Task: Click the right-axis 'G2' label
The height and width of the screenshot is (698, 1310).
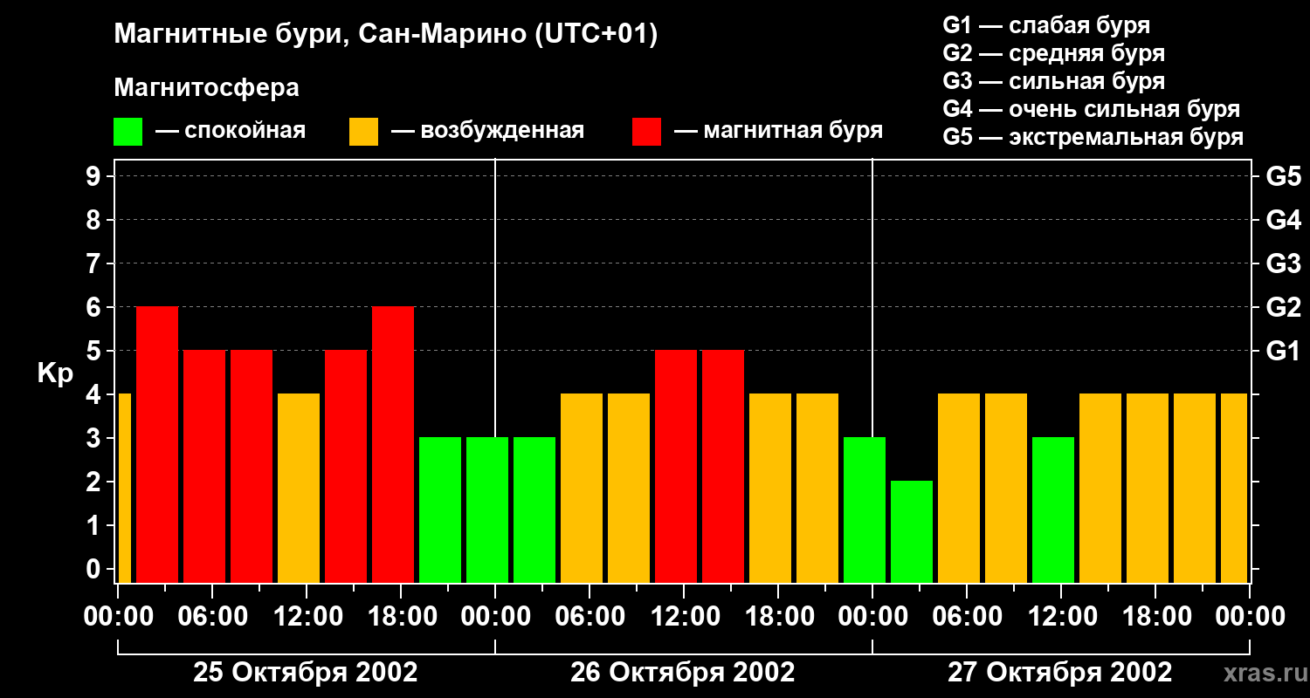Action: click(x=1283, y=308)
